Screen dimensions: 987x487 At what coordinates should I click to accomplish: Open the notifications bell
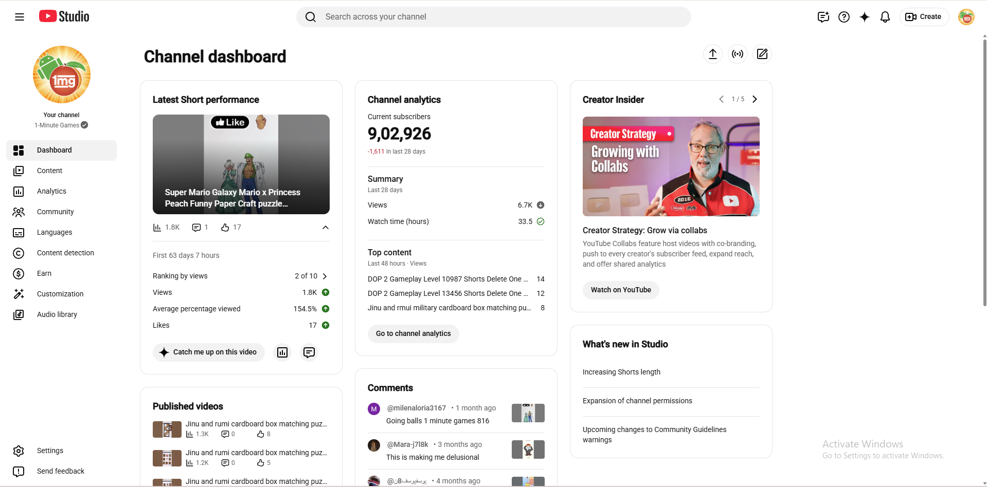(885, 17)
